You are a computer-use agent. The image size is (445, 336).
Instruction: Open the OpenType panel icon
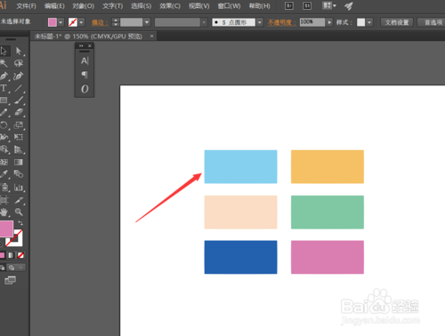85,89
